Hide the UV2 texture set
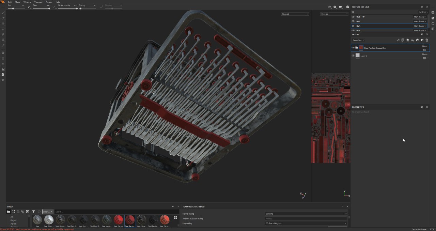The width and height of the screenshot is (436, 231). (353, 21)
